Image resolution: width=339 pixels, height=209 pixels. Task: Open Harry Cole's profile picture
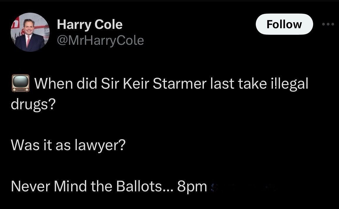(30, 32)
